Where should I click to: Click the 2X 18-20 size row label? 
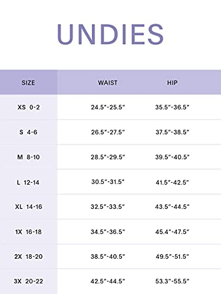(28, 256)
